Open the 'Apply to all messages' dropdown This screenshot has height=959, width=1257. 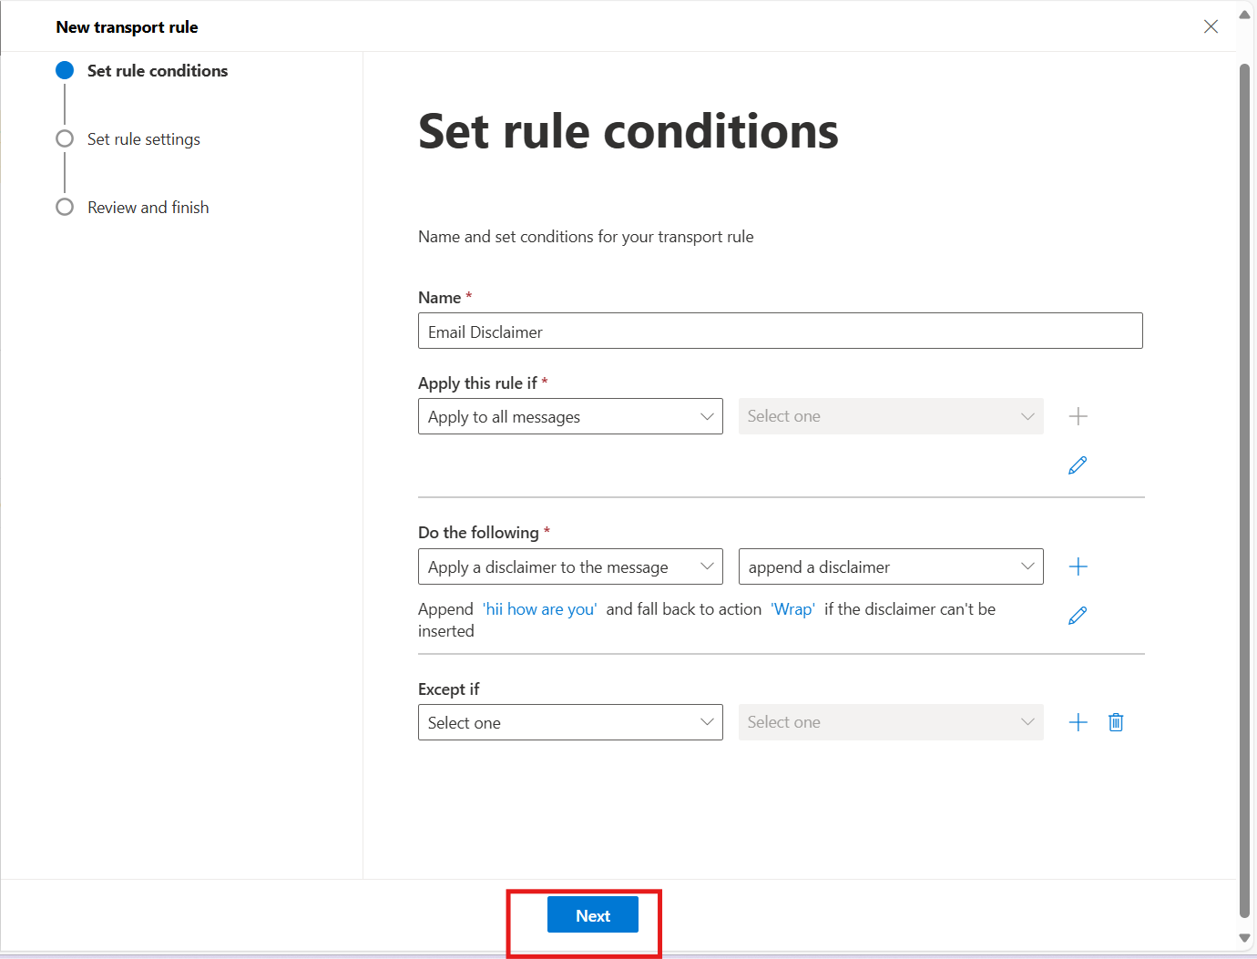coord(570,416)
